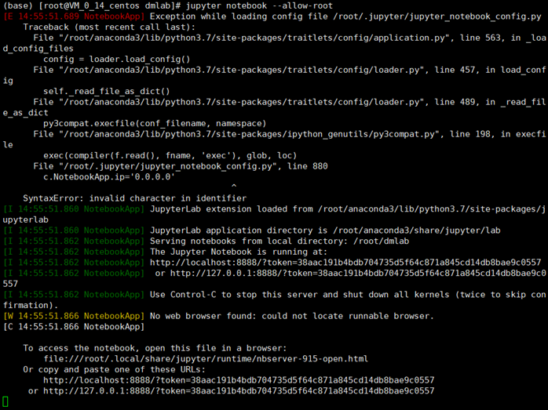This screenshot has width=548, height=410.
Task: Click the caret marker under the syntax error
Action: pyautogui.click(x=234, y=186)
